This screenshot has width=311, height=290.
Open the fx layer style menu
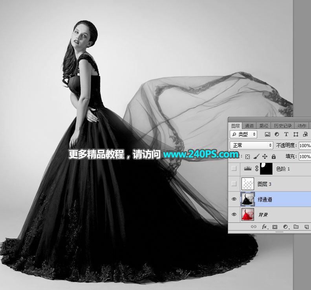[265, 227]
